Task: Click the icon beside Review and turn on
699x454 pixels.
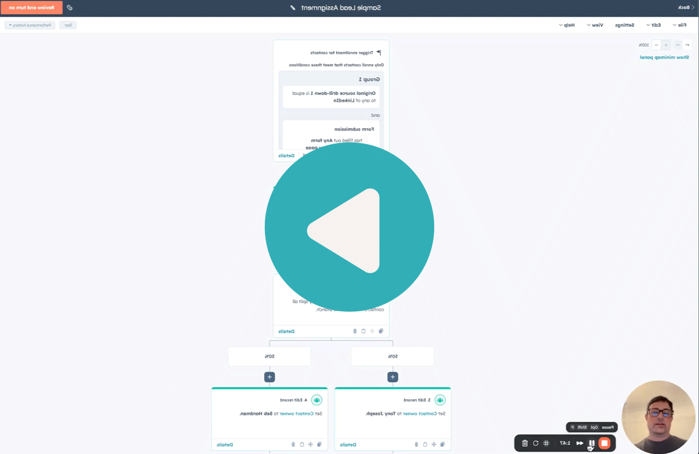Action: tap(70, 8)
